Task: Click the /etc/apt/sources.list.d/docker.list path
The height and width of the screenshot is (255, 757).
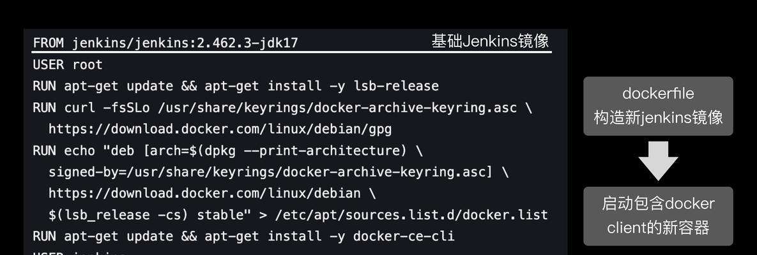Action: click(x=411, y=214)
